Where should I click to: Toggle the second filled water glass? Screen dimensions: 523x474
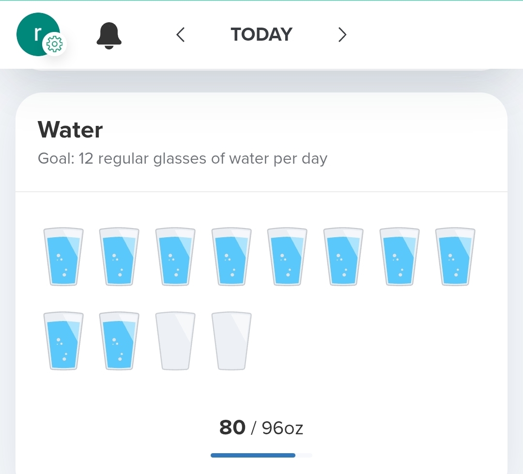(119, 257)
